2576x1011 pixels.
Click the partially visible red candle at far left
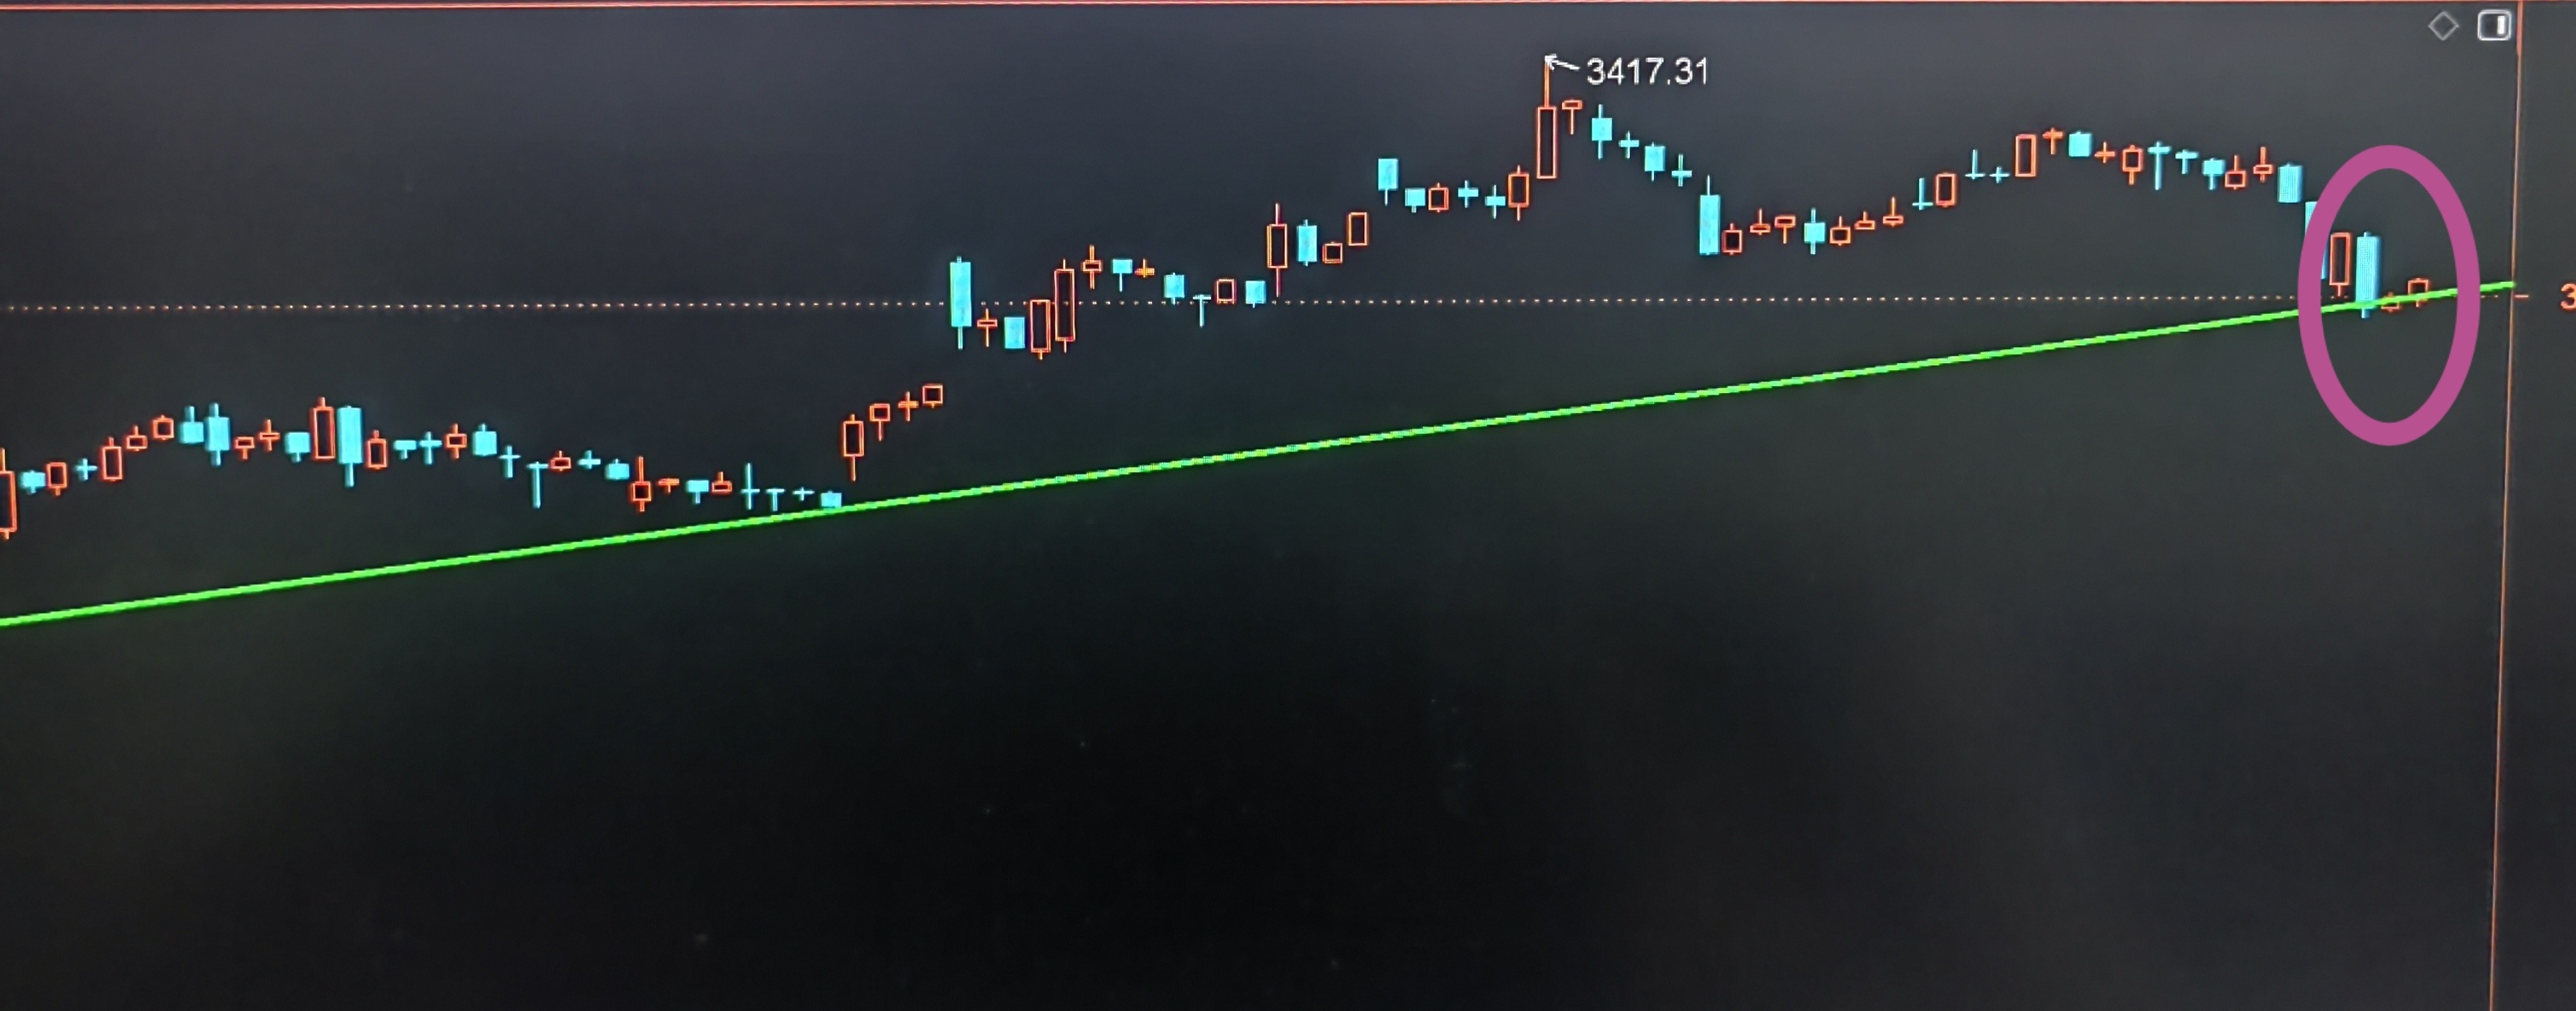coord(7,497)
